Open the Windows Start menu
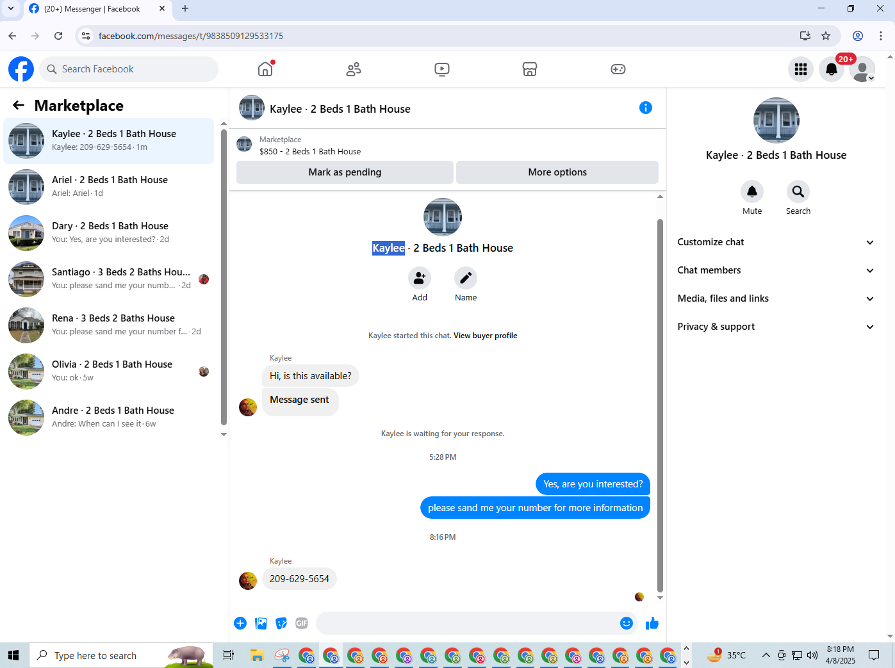This screenshot has height=668, width=895. click(x=13, y=655)
